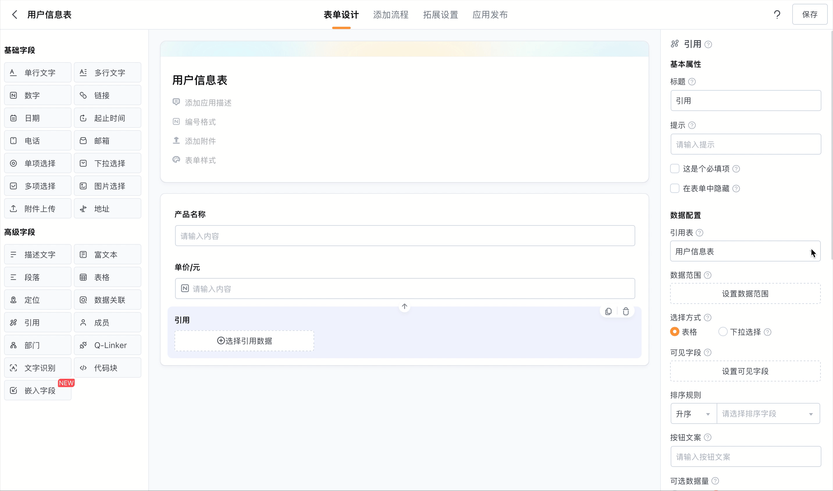
Task: Add a 单行文字 field
Action: coord(38,72)
